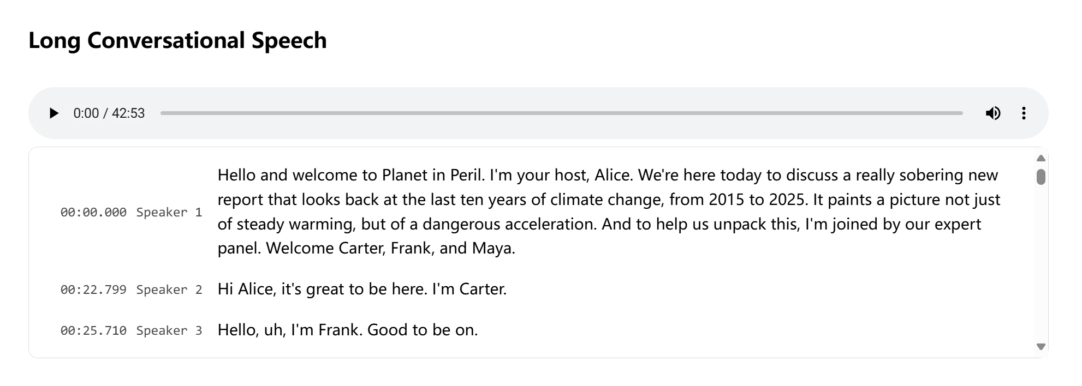Click the audio progress seek bar
Viewport: 1082px width, 386px height.
click(x=561, y=113)
